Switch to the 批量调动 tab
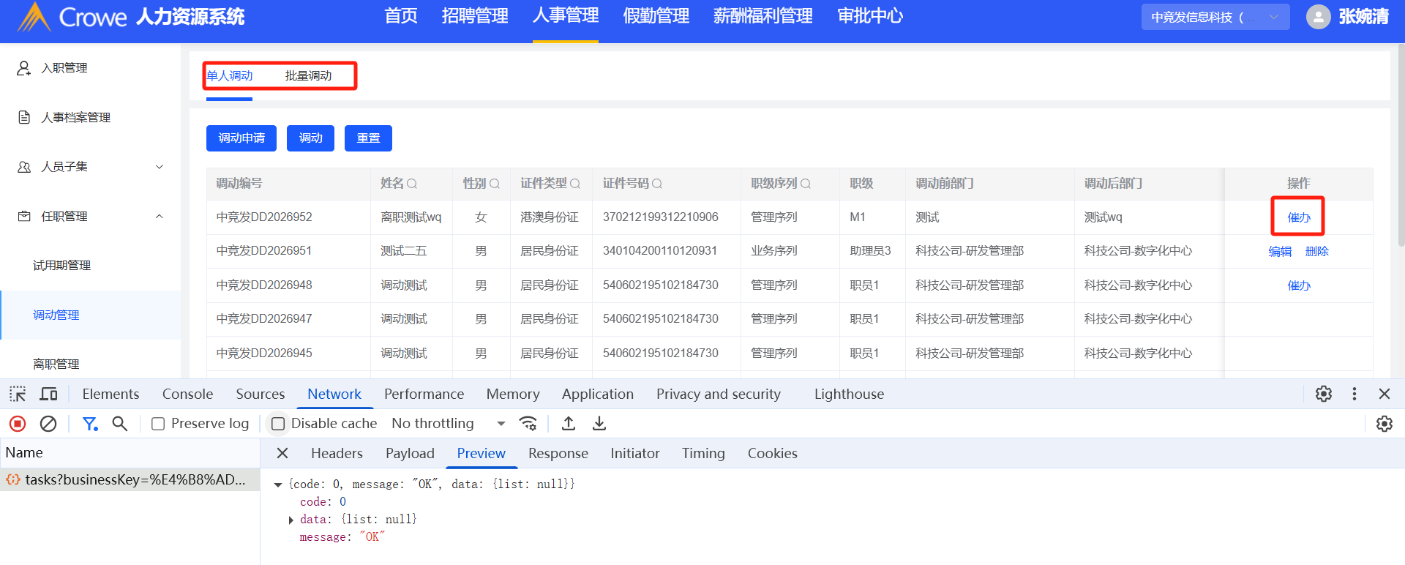 308,76
